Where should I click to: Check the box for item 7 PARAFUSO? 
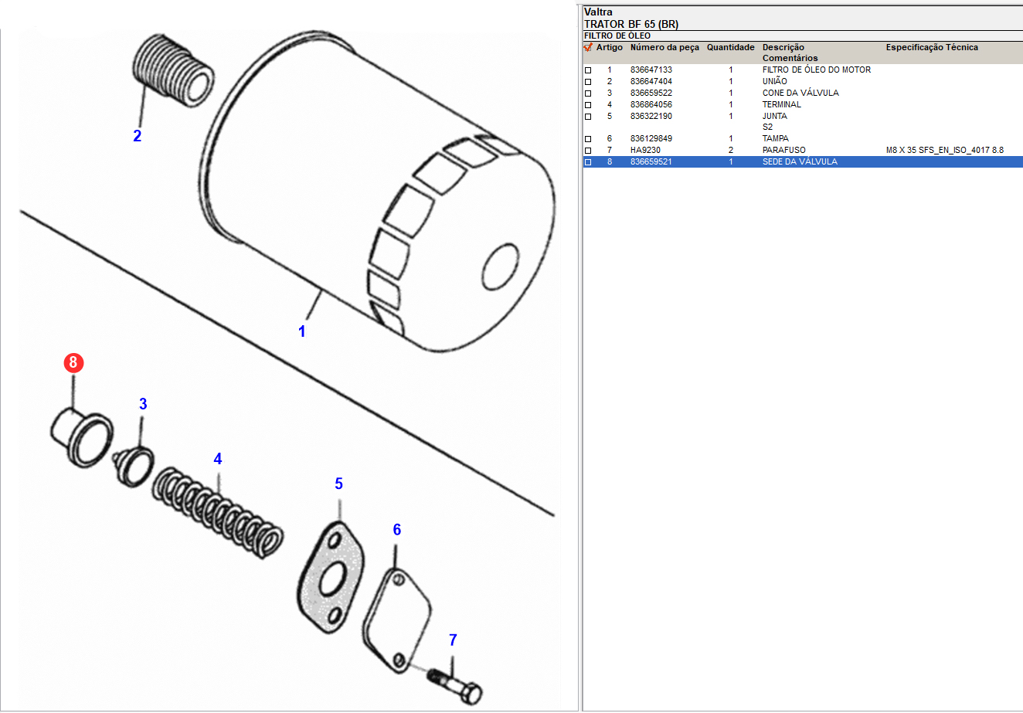point(588,151)
